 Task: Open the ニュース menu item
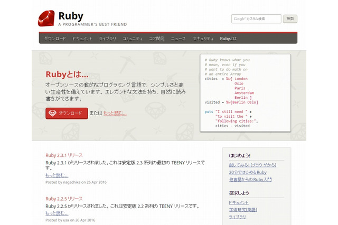179,39
